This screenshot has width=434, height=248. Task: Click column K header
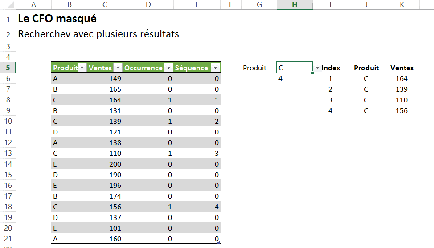click(x=402, y=4)
